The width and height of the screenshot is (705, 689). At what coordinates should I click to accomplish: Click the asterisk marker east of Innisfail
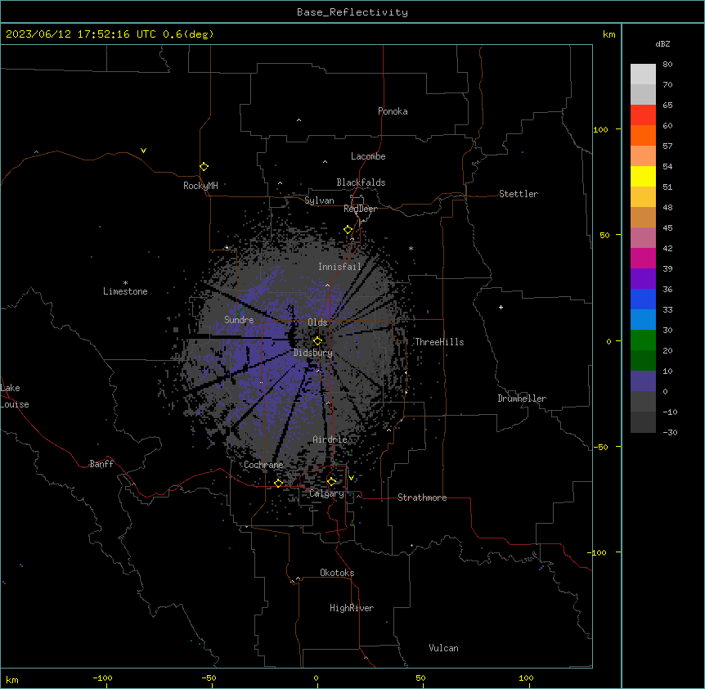411,248
